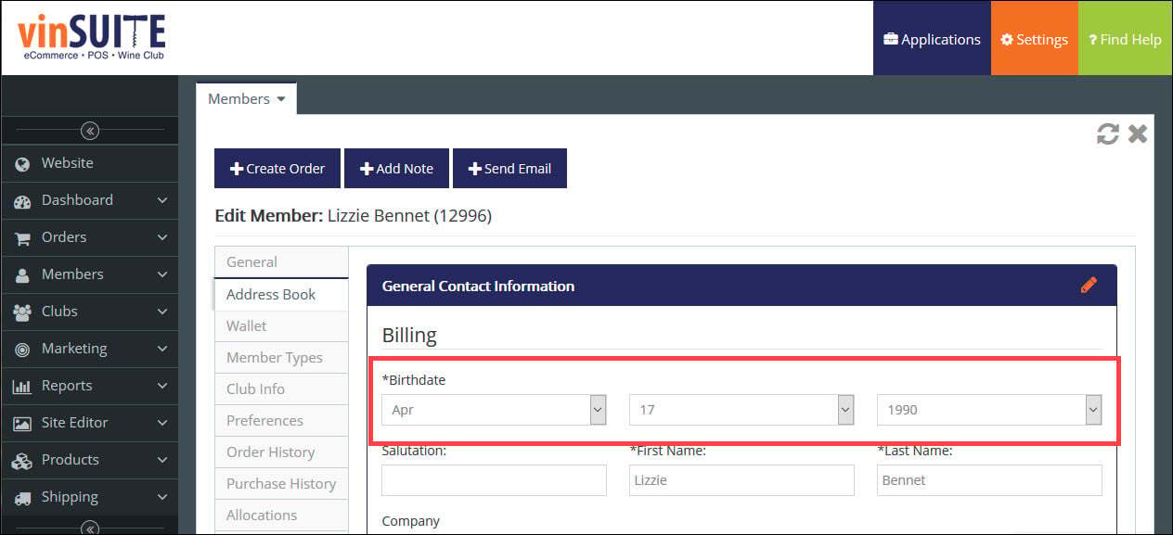1173x535 pixels.
Task: Click the refresh arrows icon
Action: coord(1108,134)
